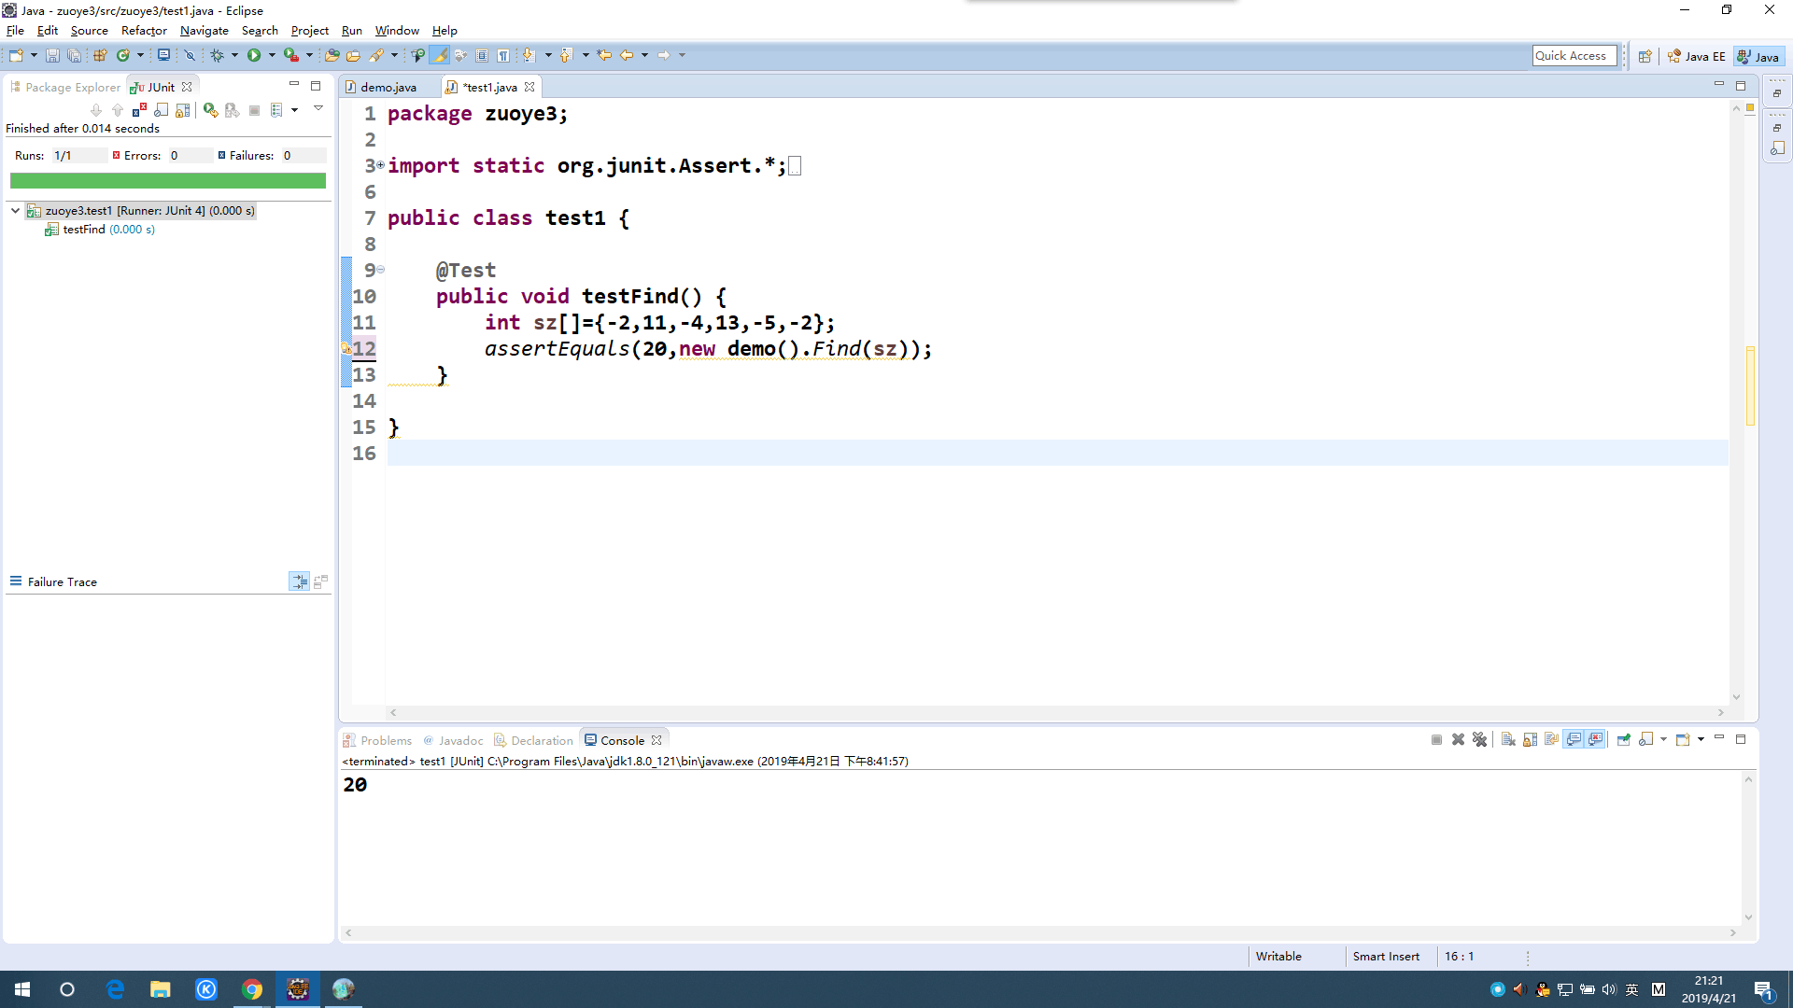Click Show Failures Only icon in JUnit
This screenshot has height=1008, width=1793.
(x=139, y=110)
